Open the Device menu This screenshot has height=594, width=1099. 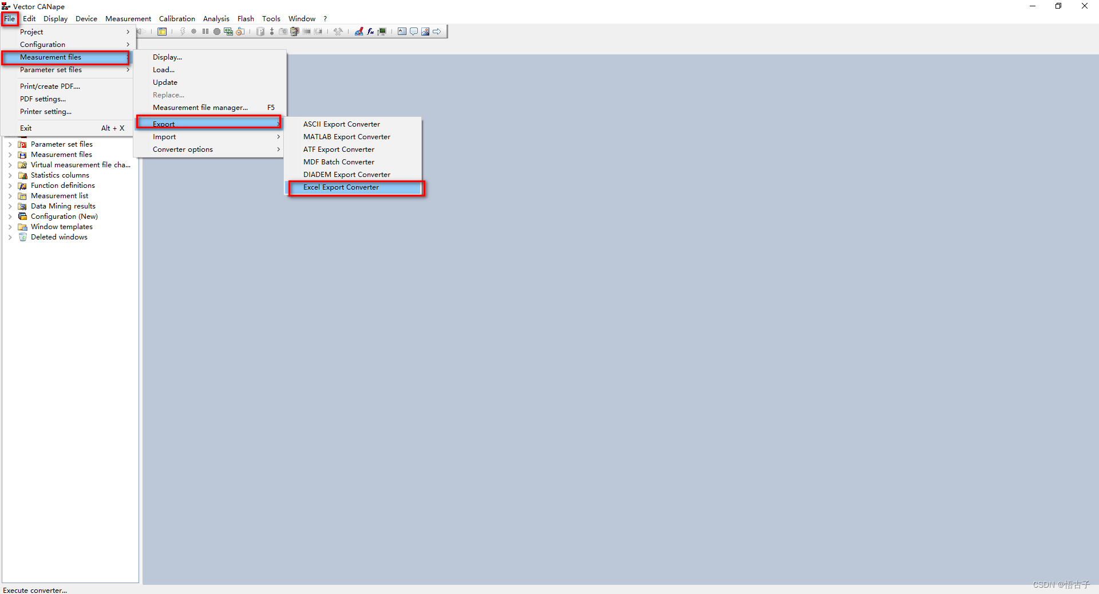86,19
